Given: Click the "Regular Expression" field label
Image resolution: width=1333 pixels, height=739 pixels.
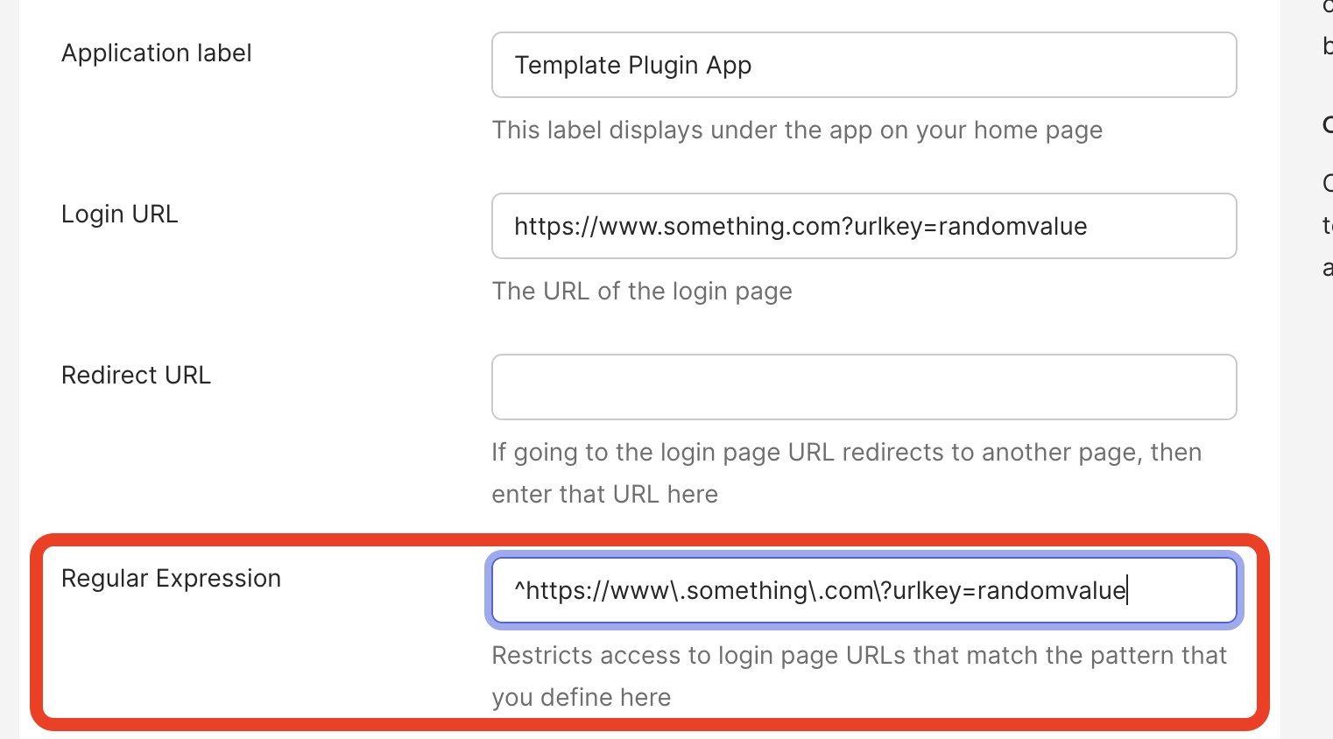Looking at the screenshot, I should click(x=171, y=579).
